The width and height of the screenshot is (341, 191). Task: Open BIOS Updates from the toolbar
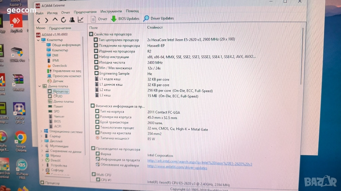[x=125, y=19]
